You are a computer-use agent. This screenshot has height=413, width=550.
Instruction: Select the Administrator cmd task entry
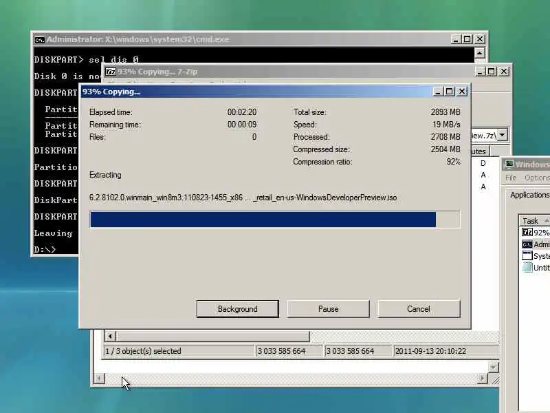(536, 244)
